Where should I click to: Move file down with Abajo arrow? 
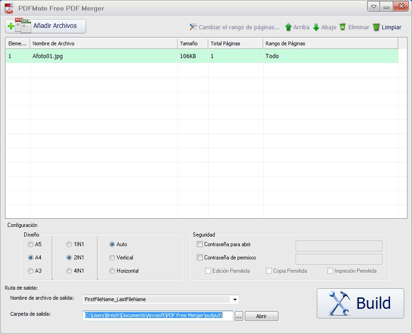(325, 27)
